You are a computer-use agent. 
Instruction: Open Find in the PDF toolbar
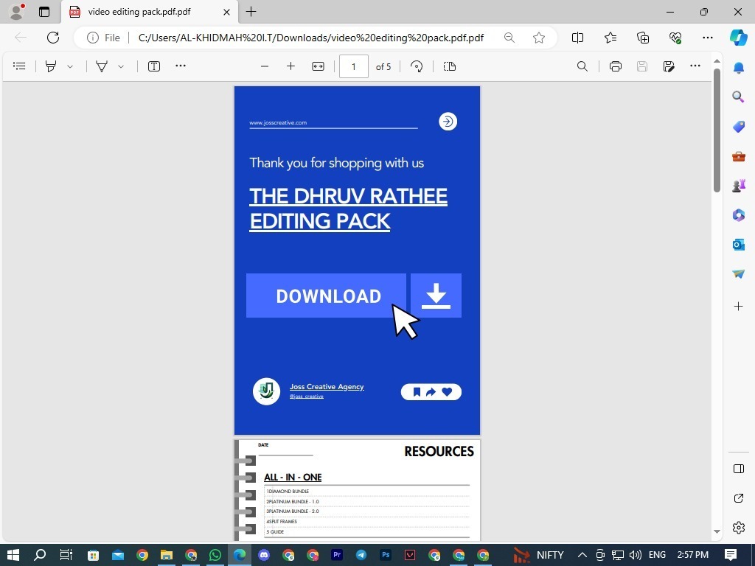[582, 66]
